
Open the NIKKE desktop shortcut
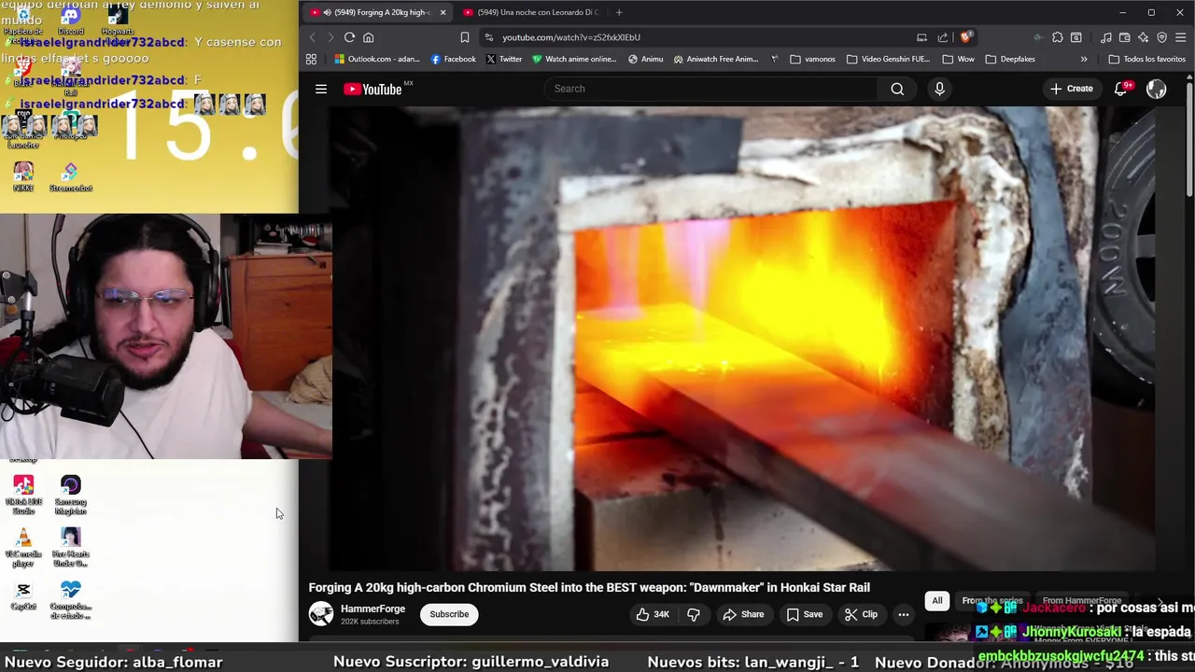coord(23,176)
